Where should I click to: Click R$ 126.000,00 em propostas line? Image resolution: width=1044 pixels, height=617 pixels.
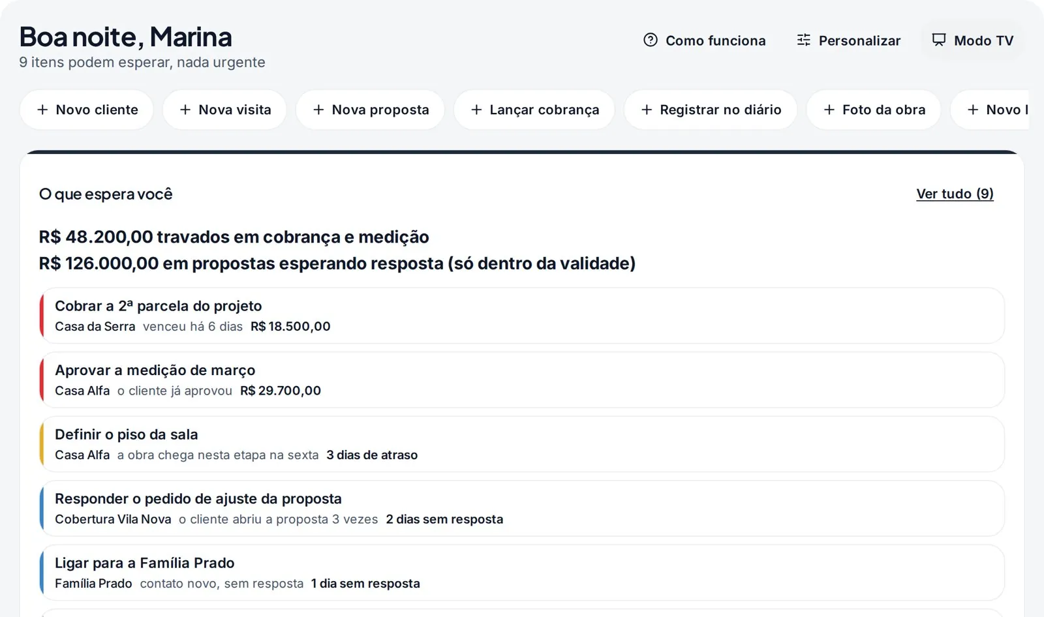[x=337, y=263]
